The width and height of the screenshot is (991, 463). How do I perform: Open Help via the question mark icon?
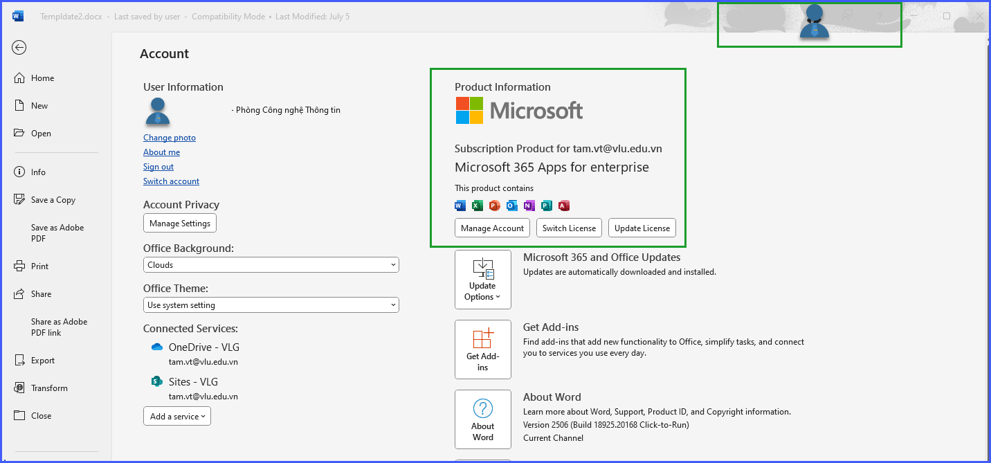[x=880, y=15]
